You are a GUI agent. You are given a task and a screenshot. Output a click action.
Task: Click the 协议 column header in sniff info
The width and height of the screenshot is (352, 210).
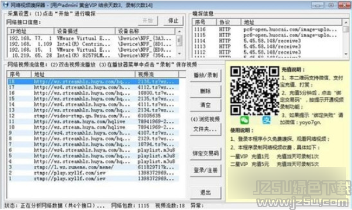[229, 22]
